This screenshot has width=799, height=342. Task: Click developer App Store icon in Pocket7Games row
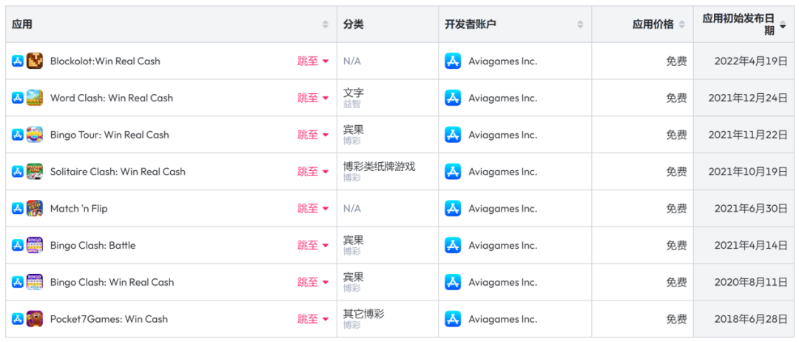pyautogui.click(x=453, y=319)
